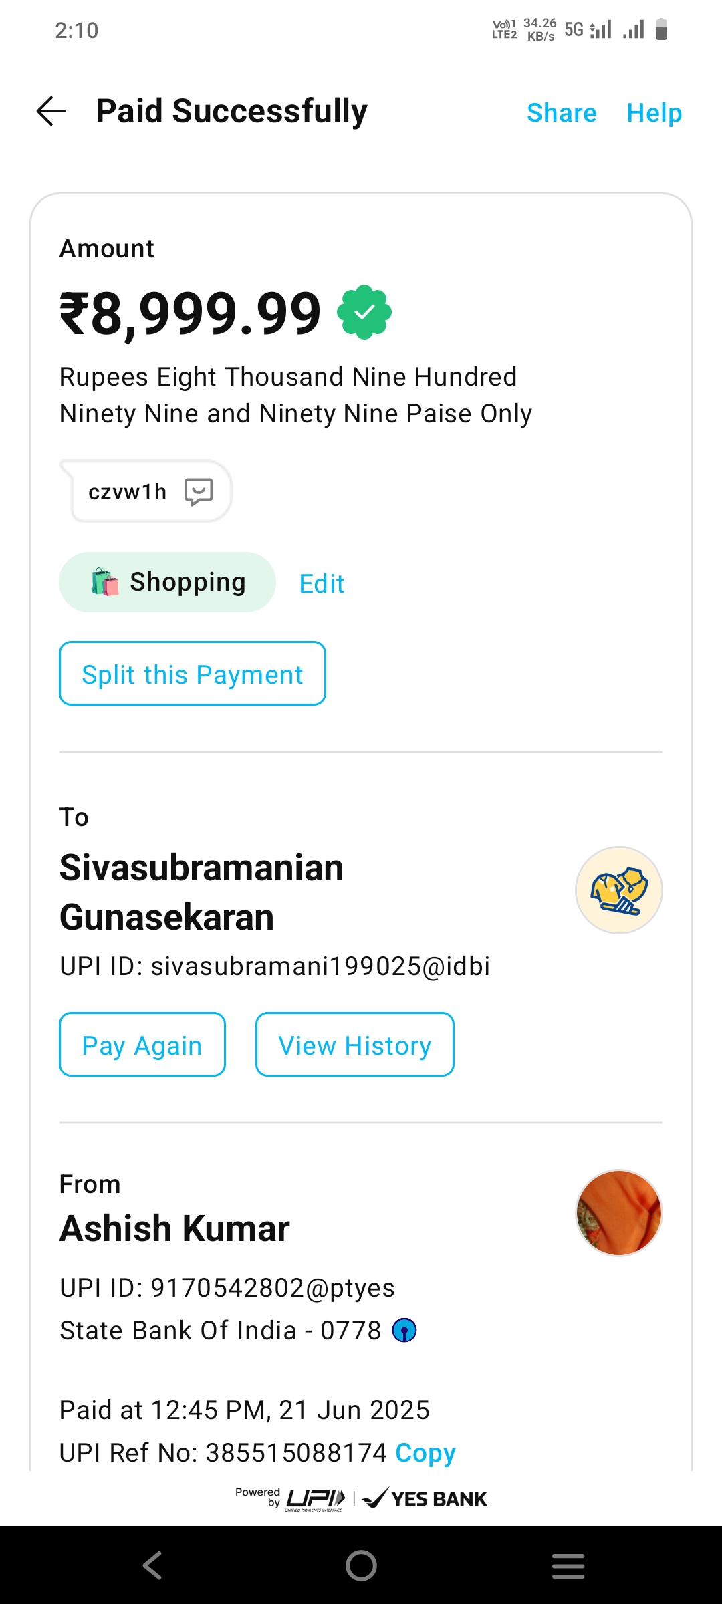
Task: Tap the State Bank of India logo
Action: (404, 1331)
